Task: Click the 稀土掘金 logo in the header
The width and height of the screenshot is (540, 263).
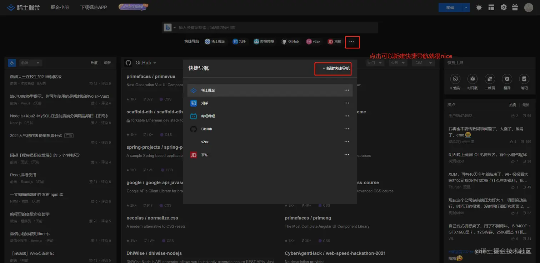Action: (24, 7)
